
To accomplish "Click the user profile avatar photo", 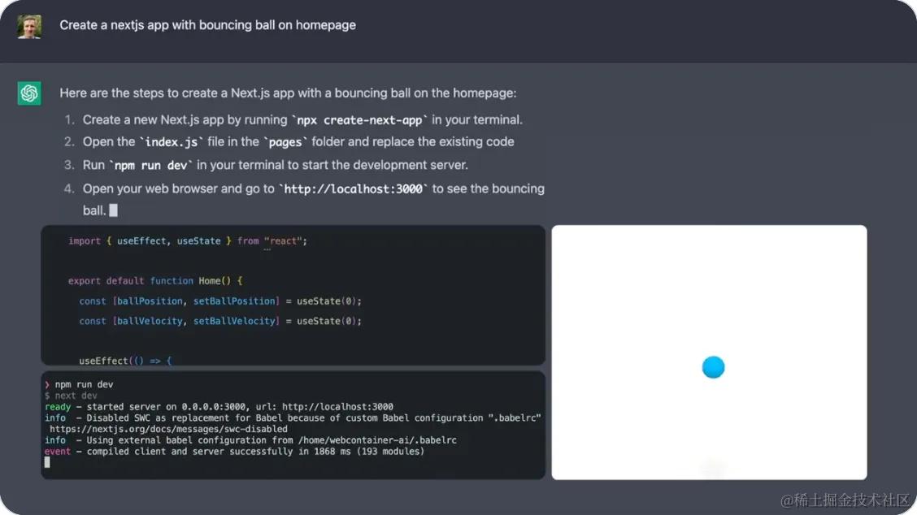I will tap(29, 27).
